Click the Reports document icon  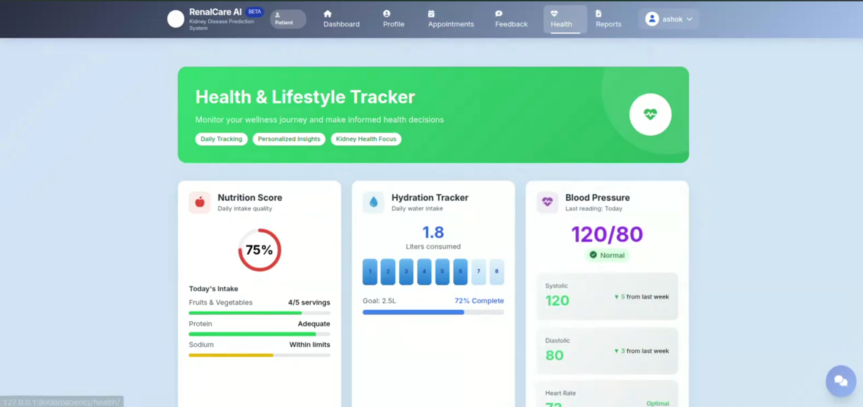pyautogui.click(x=598, y=14)
